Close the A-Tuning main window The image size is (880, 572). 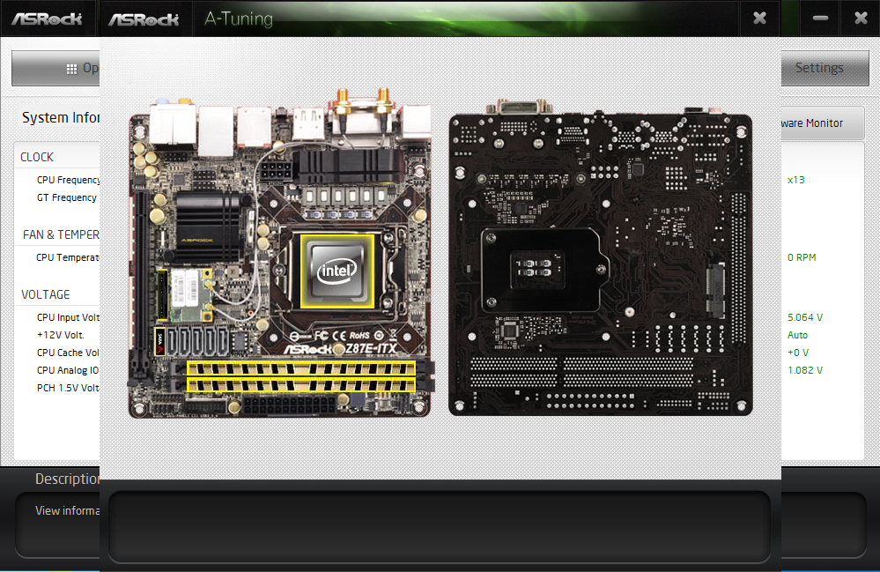point(861,19)
